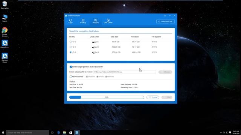The width and height of the screenshot is (241, 135).
Task: Click the 50.00 GB total size cell
Action: 116,42
